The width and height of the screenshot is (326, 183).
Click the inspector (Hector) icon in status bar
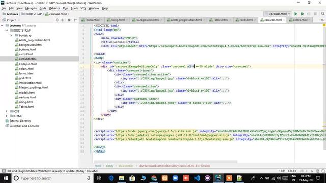point(317,171)
